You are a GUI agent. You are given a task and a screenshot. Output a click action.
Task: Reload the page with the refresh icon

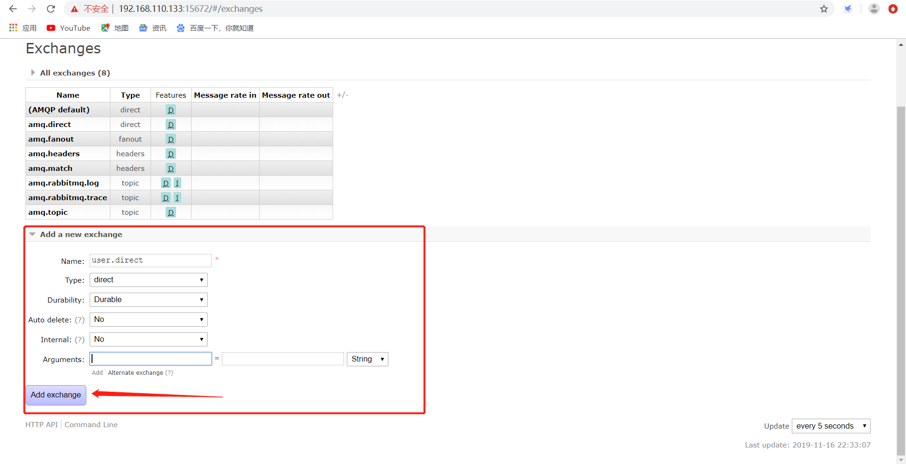point(51,9)
